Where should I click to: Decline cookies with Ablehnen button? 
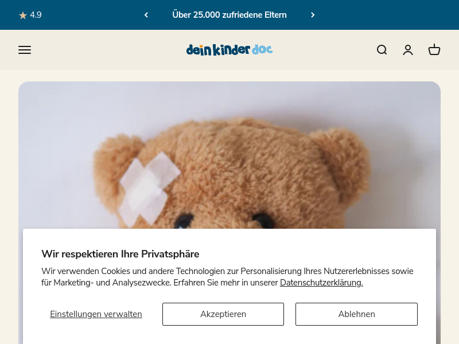click(356, 314)
